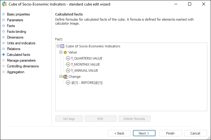Click the wizard cube icon in title bar
The image size is (211, 140).
(4, 4)
